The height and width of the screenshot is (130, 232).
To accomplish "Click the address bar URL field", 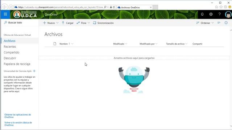I will (61, 7).
